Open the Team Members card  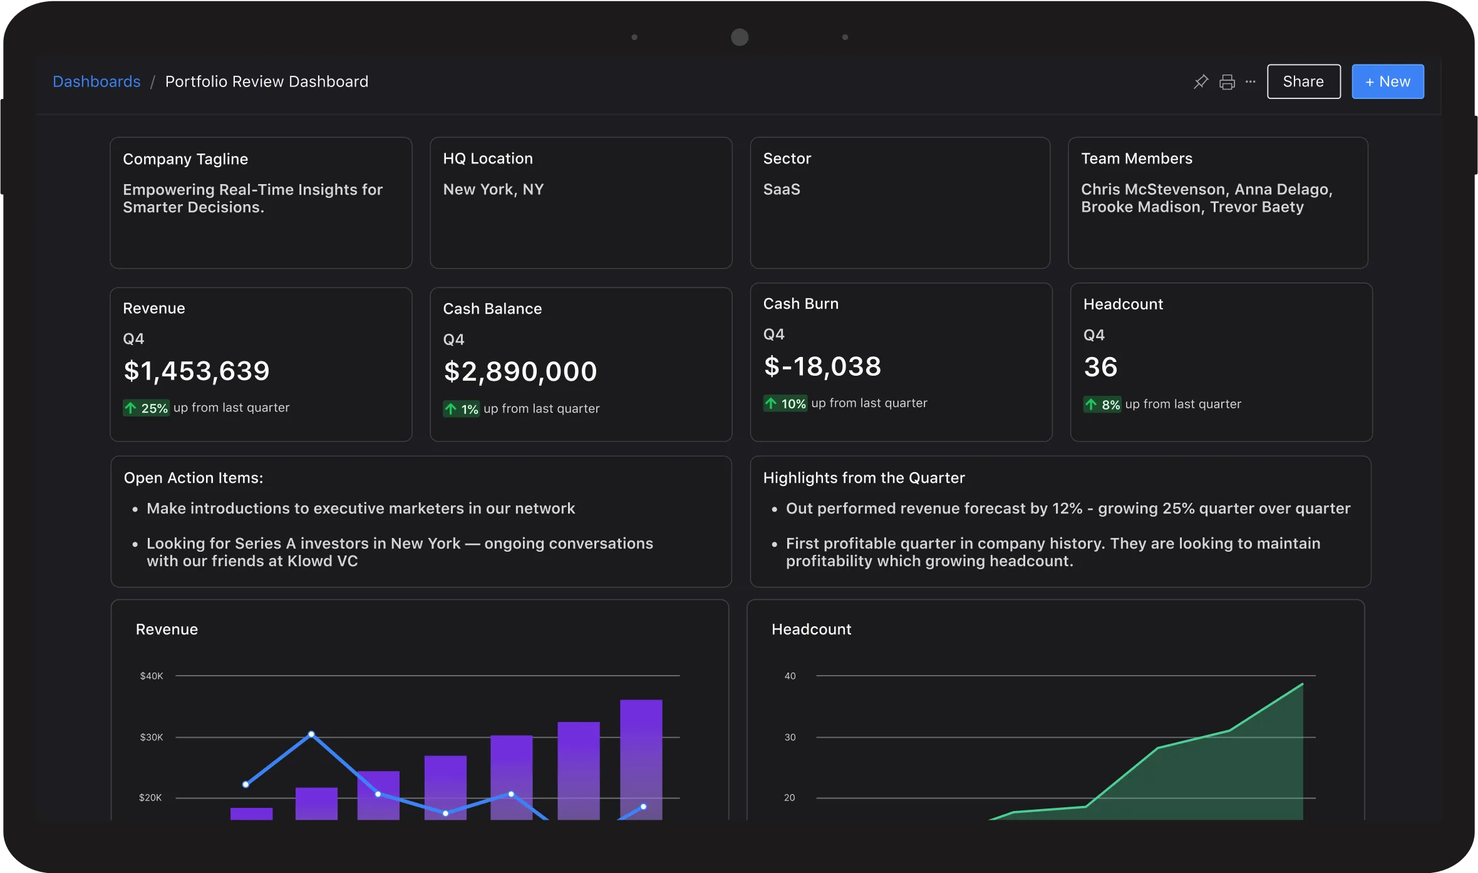coord(1217,202)
